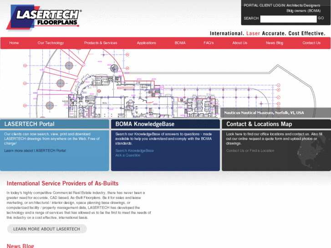Screen dimensions: 331x248
Task: Click the Search KnowledgeBase link
Action: tap(134, 151)
